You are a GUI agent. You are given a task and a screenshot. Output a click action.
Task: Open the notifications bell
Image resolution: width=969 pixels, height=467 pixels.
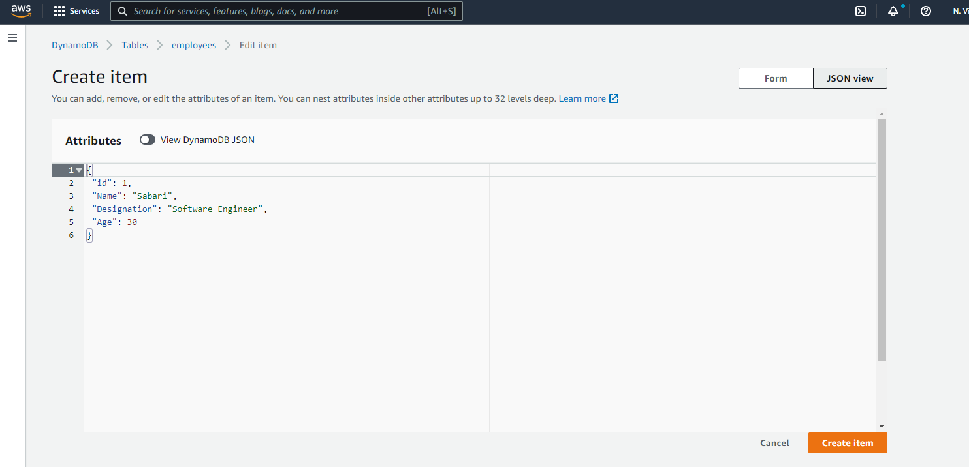893,11
